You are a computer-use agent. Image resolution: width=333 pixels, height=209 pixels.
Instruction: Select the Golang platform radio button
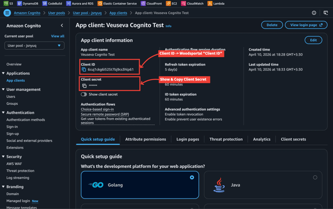(192, 177)
